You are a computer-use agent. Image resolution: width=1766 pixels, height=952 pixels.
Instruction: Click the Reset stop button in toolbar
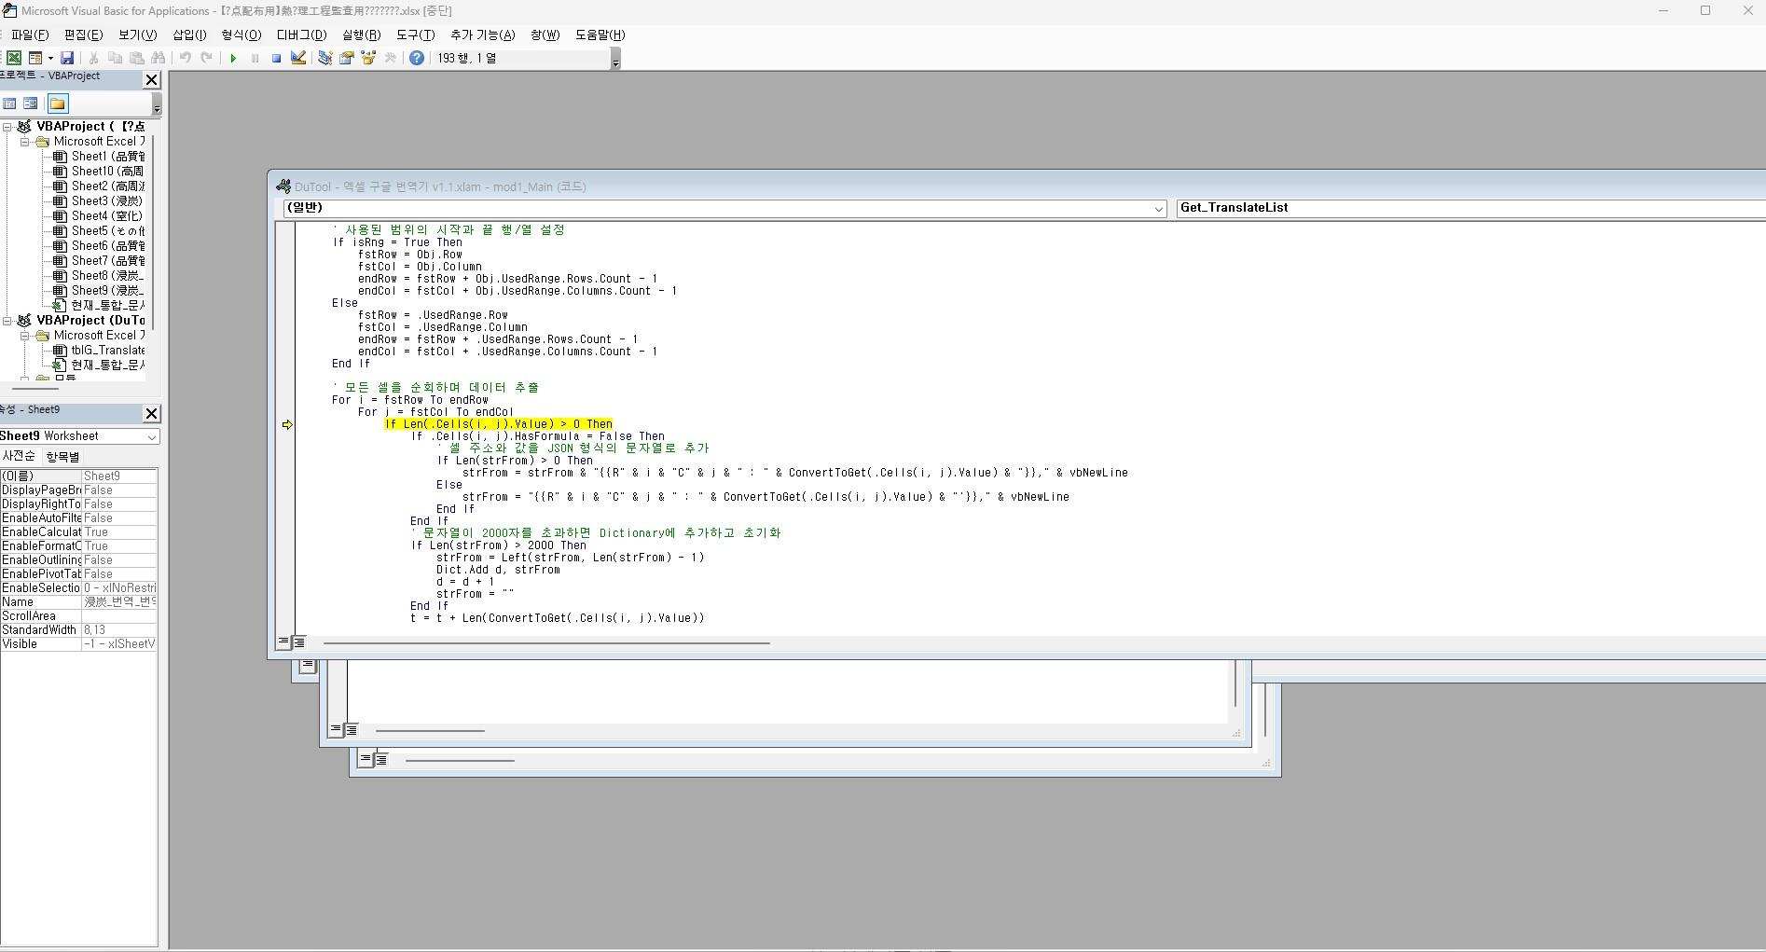point(276,58)
